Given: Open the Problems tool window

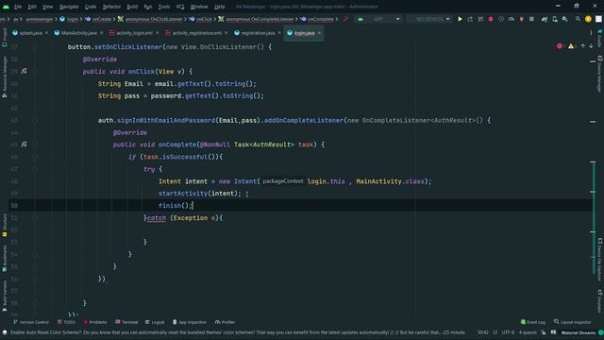Looking at the screenshot, I should [95, 322].
